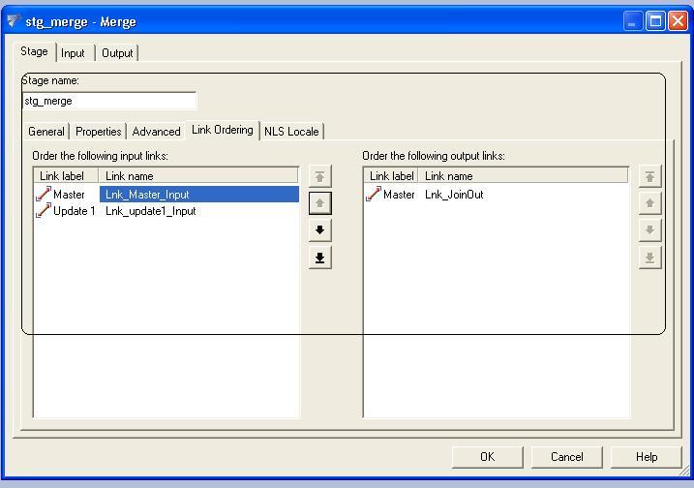Screen dimensions: 694x488
Task: Move input link to top
Action: click(319, 176)
